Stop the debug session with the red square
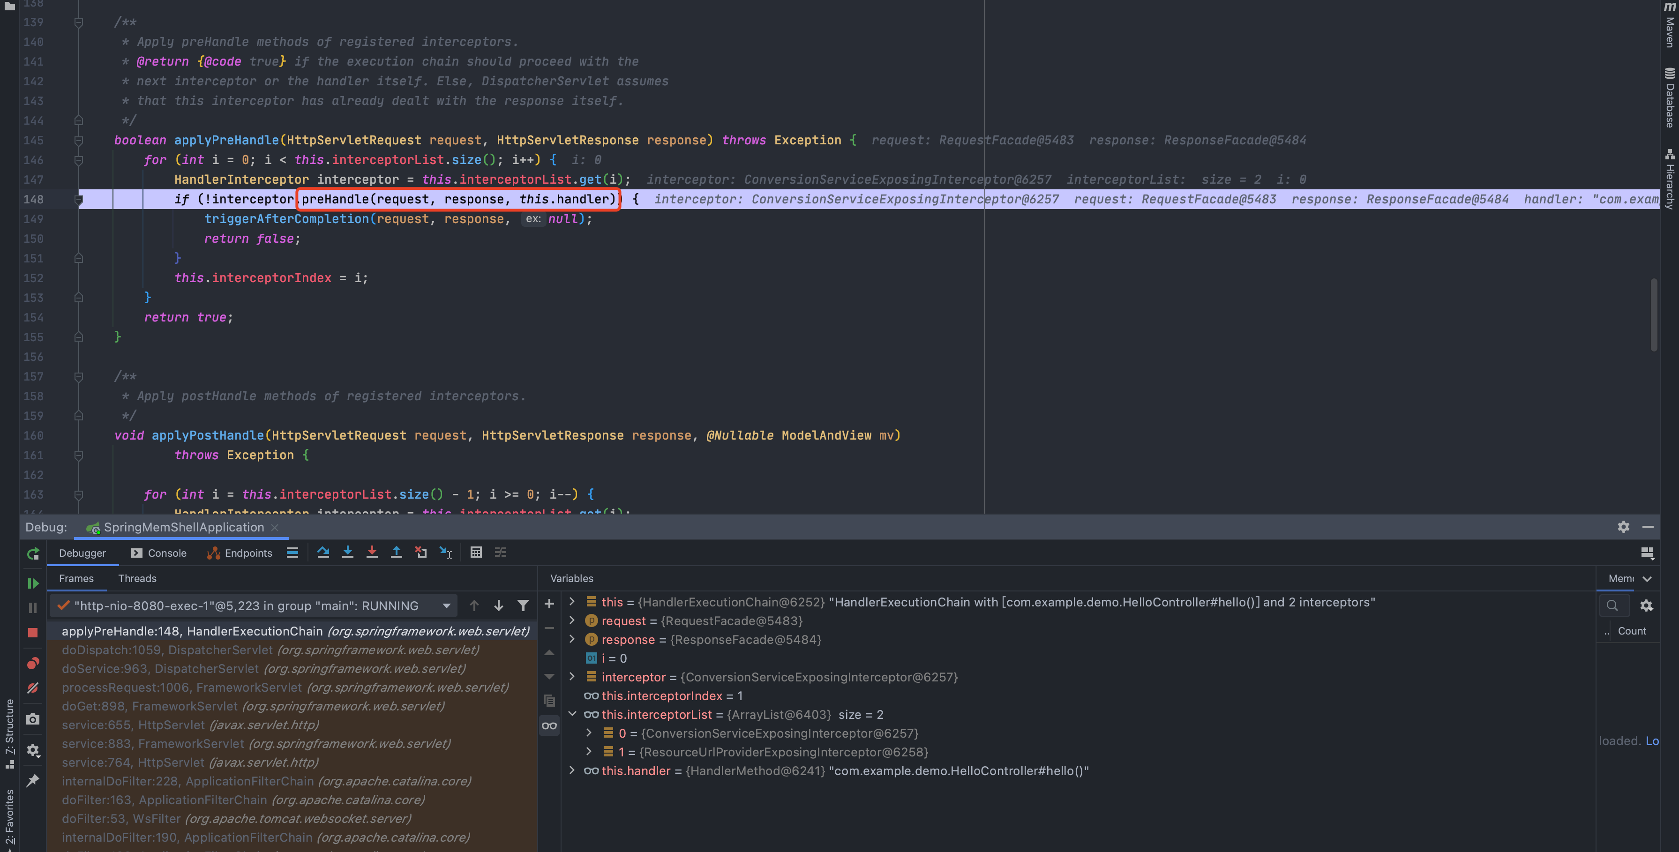This screenshot has width=1679, height=852. click(33, 632)
